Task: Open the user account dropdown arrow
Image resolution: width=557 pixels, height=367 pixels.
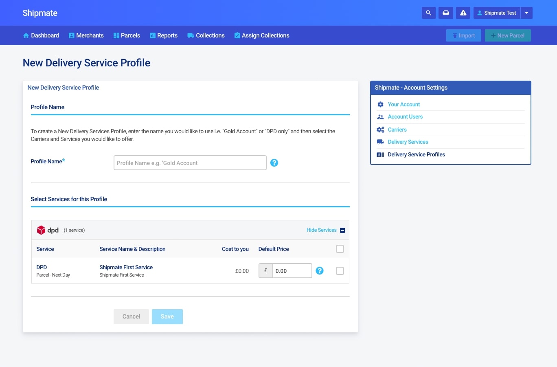Action: click(x=526, y=13)
